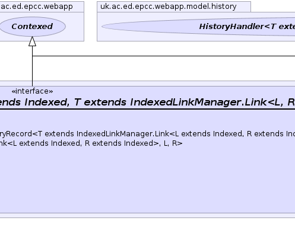Viewport: 295px width, 240px height.
Task: Click the package frame strip above «interface»
Action: tap(147, 84)
